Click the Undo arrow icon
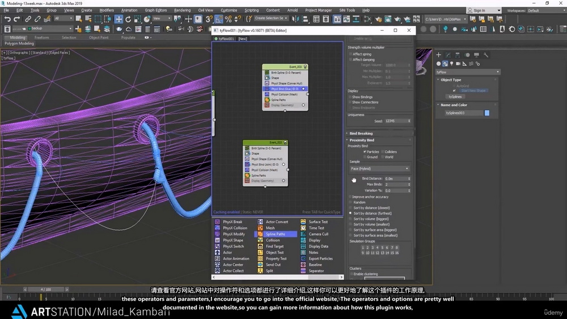This screenshot has height=319, width=567. 7,19
